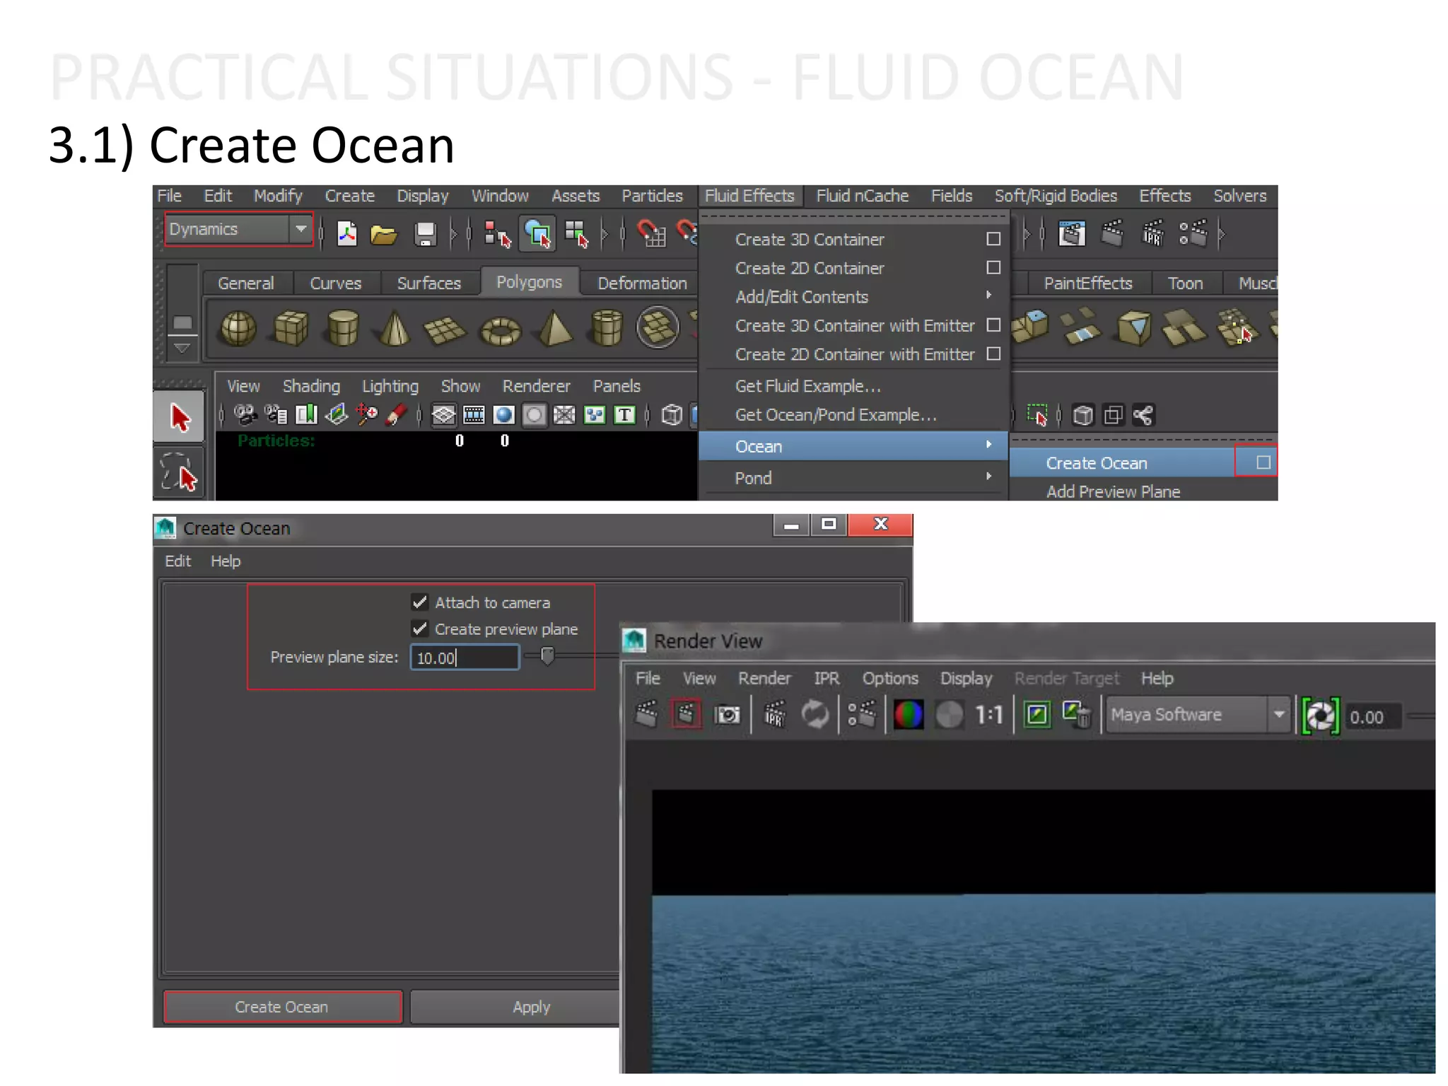
Task: Open the Maya Software renderer dropdown
Action: [x=1199, y=715]
